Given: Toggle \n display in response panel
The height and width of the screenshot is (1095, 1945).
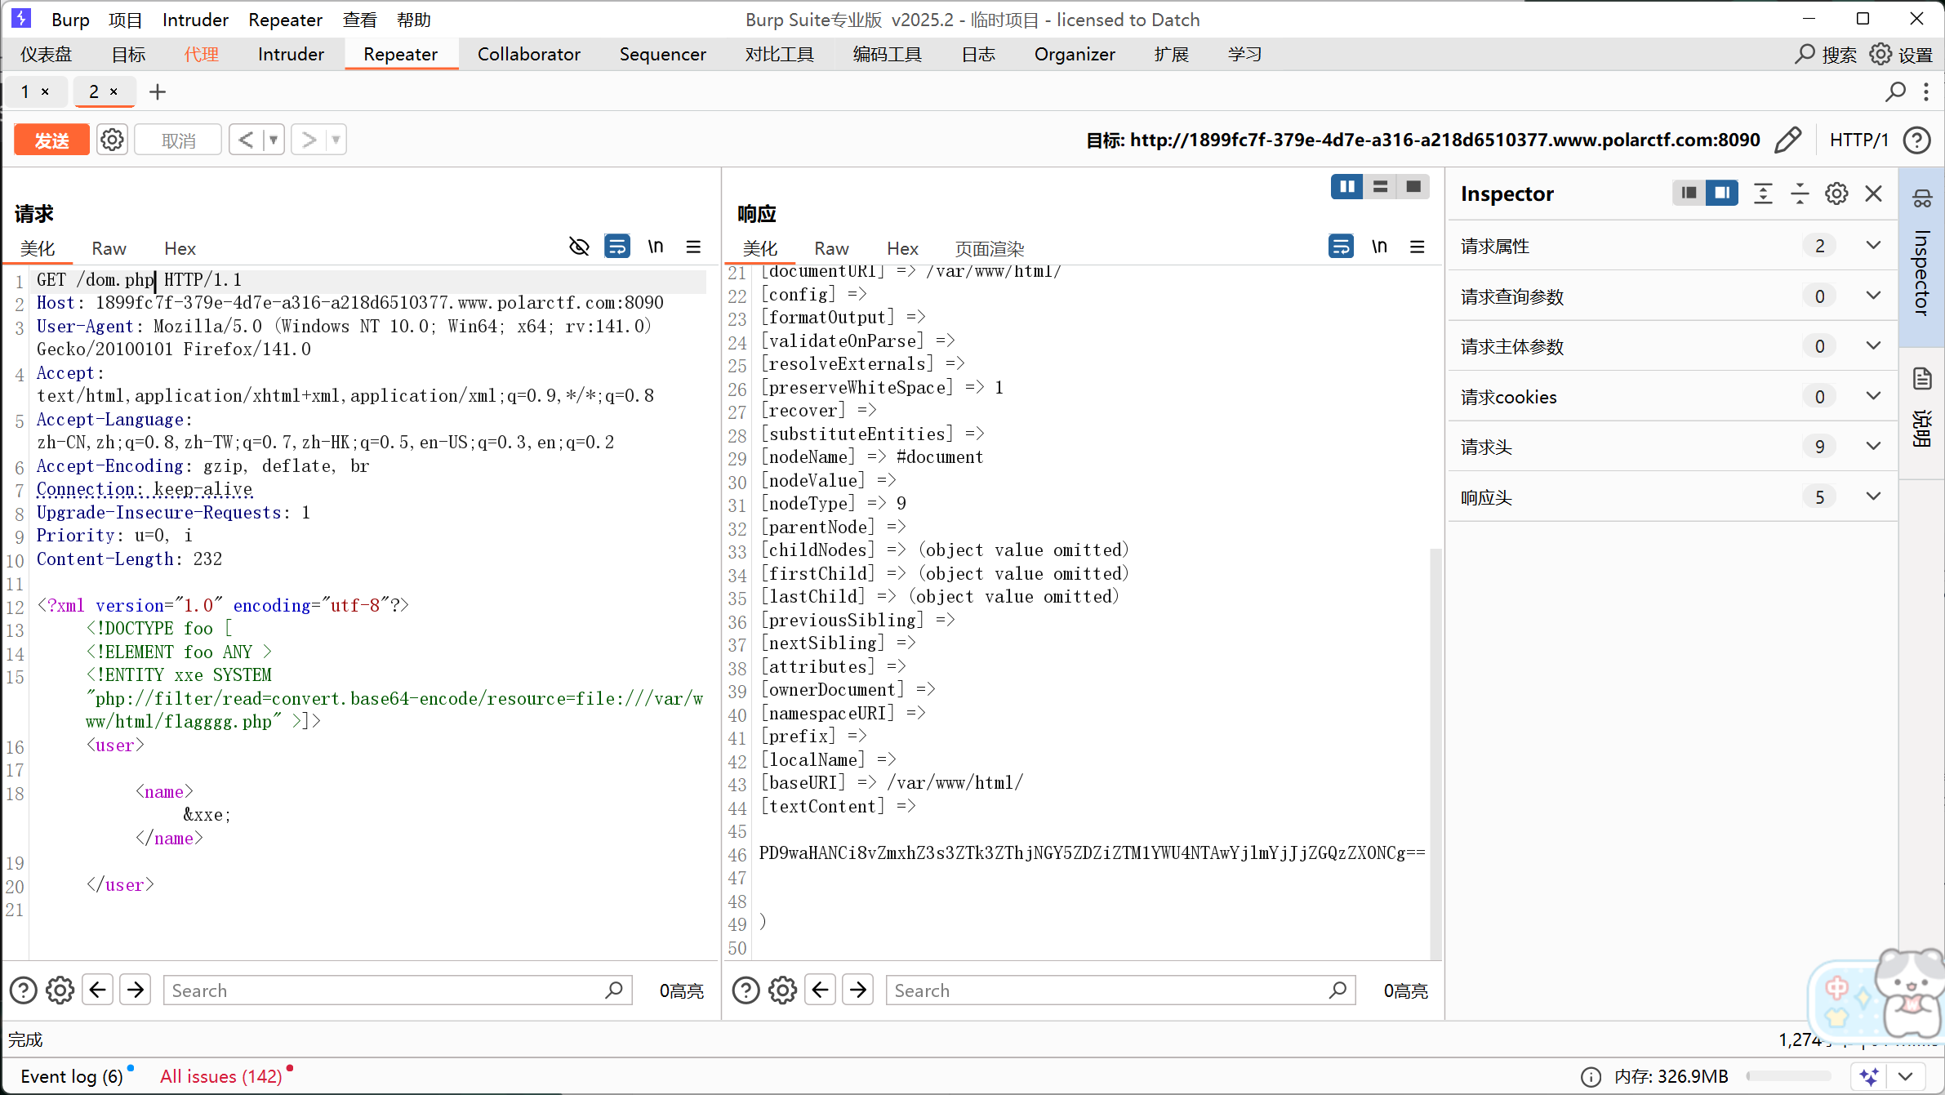Looking at the screenshot, I should 1379,247.
